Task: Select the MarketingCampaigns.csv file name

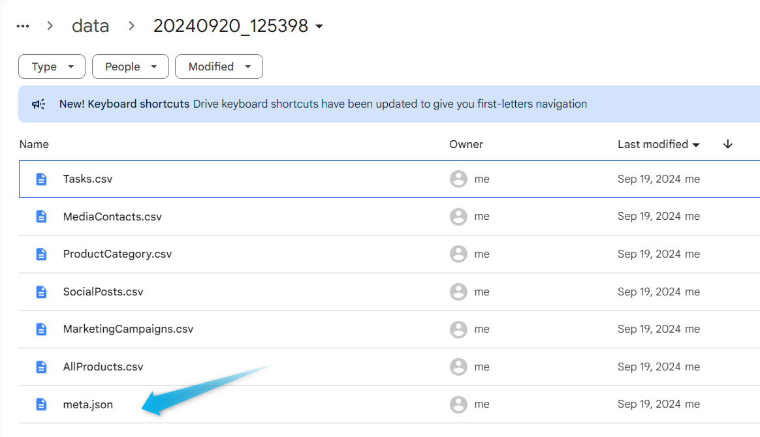Action: tap(128, 329)
